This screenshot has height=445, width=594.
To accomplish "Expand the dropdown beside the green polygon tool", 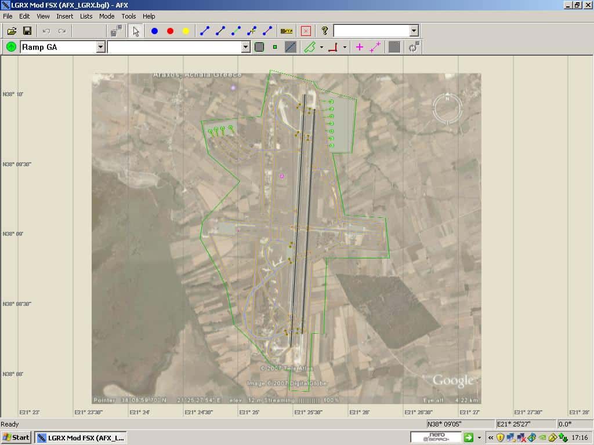I will 321,47.
